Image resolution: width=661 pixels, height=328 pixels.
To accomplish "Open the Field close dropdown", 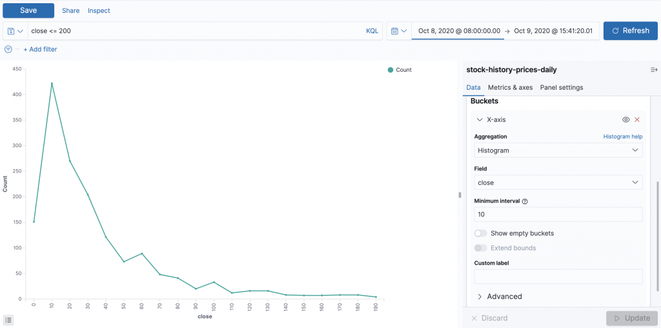I will [x=558, y=183].
